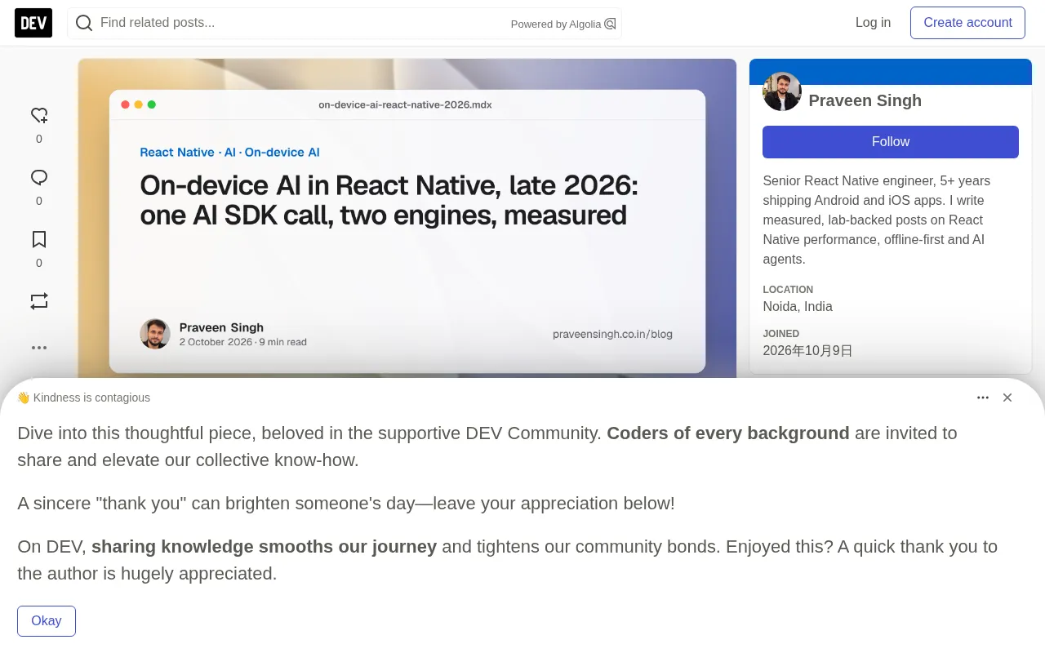This screenshot has width=1045, height=653.
Task: Open the Kindness banner three-dot menu
Action: point(983,398)
